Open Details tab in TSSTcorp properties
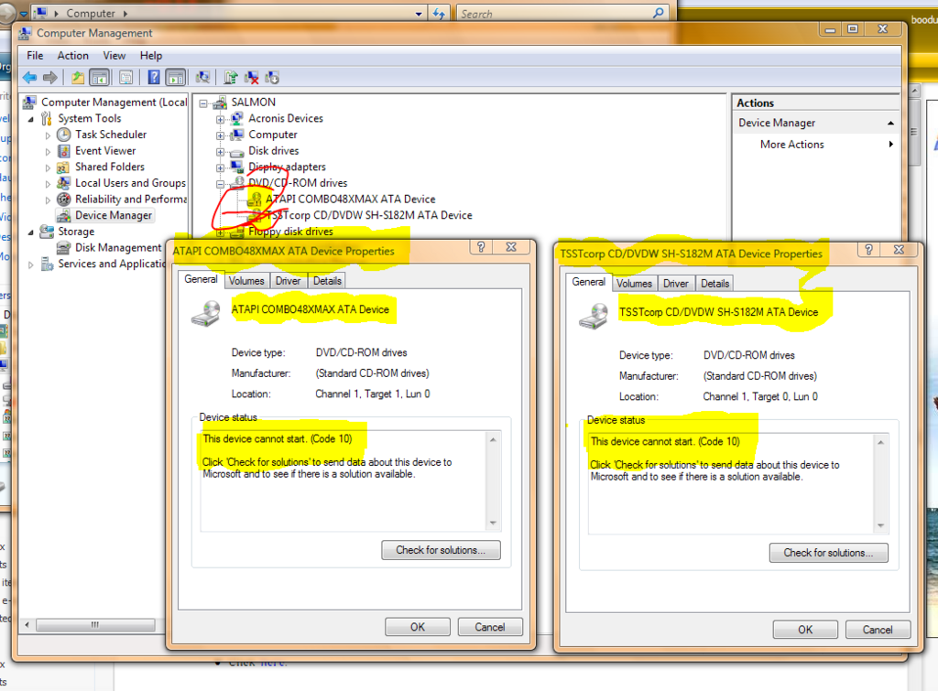Screen dimensions: 938x691 [714, 284]
